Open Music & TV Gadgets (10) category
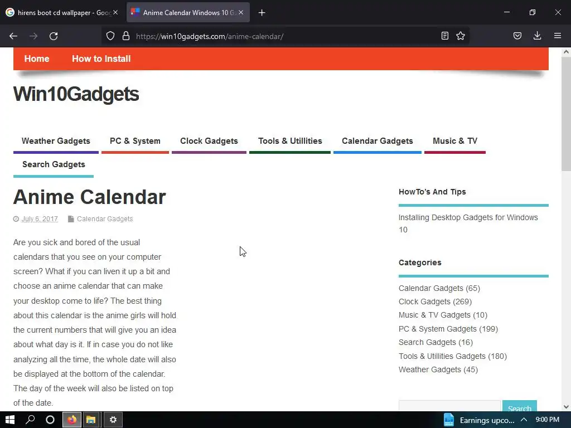571x428 pixels. pos(443,315)
